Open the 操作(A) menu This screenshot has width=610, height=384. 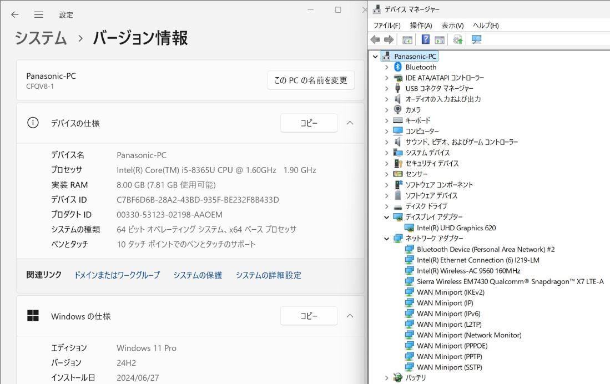pyautogui.click(x=421, y=25)
